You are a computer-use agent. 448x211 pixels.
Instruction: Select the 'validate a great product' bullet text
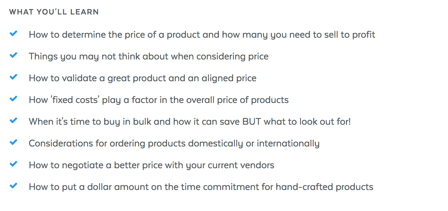pyautogui.click(x=143, y=78)
